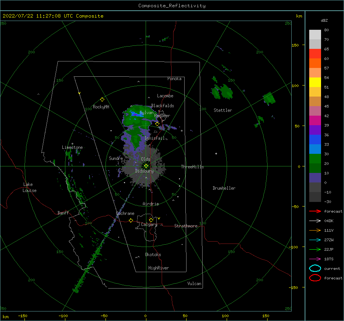
Task: Click the RockyMH label
Action: pos(101,107)
